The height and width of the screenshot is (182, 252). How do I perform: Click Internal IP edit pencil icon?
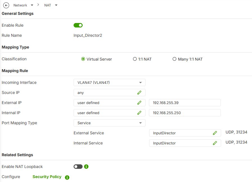[139, 113]
